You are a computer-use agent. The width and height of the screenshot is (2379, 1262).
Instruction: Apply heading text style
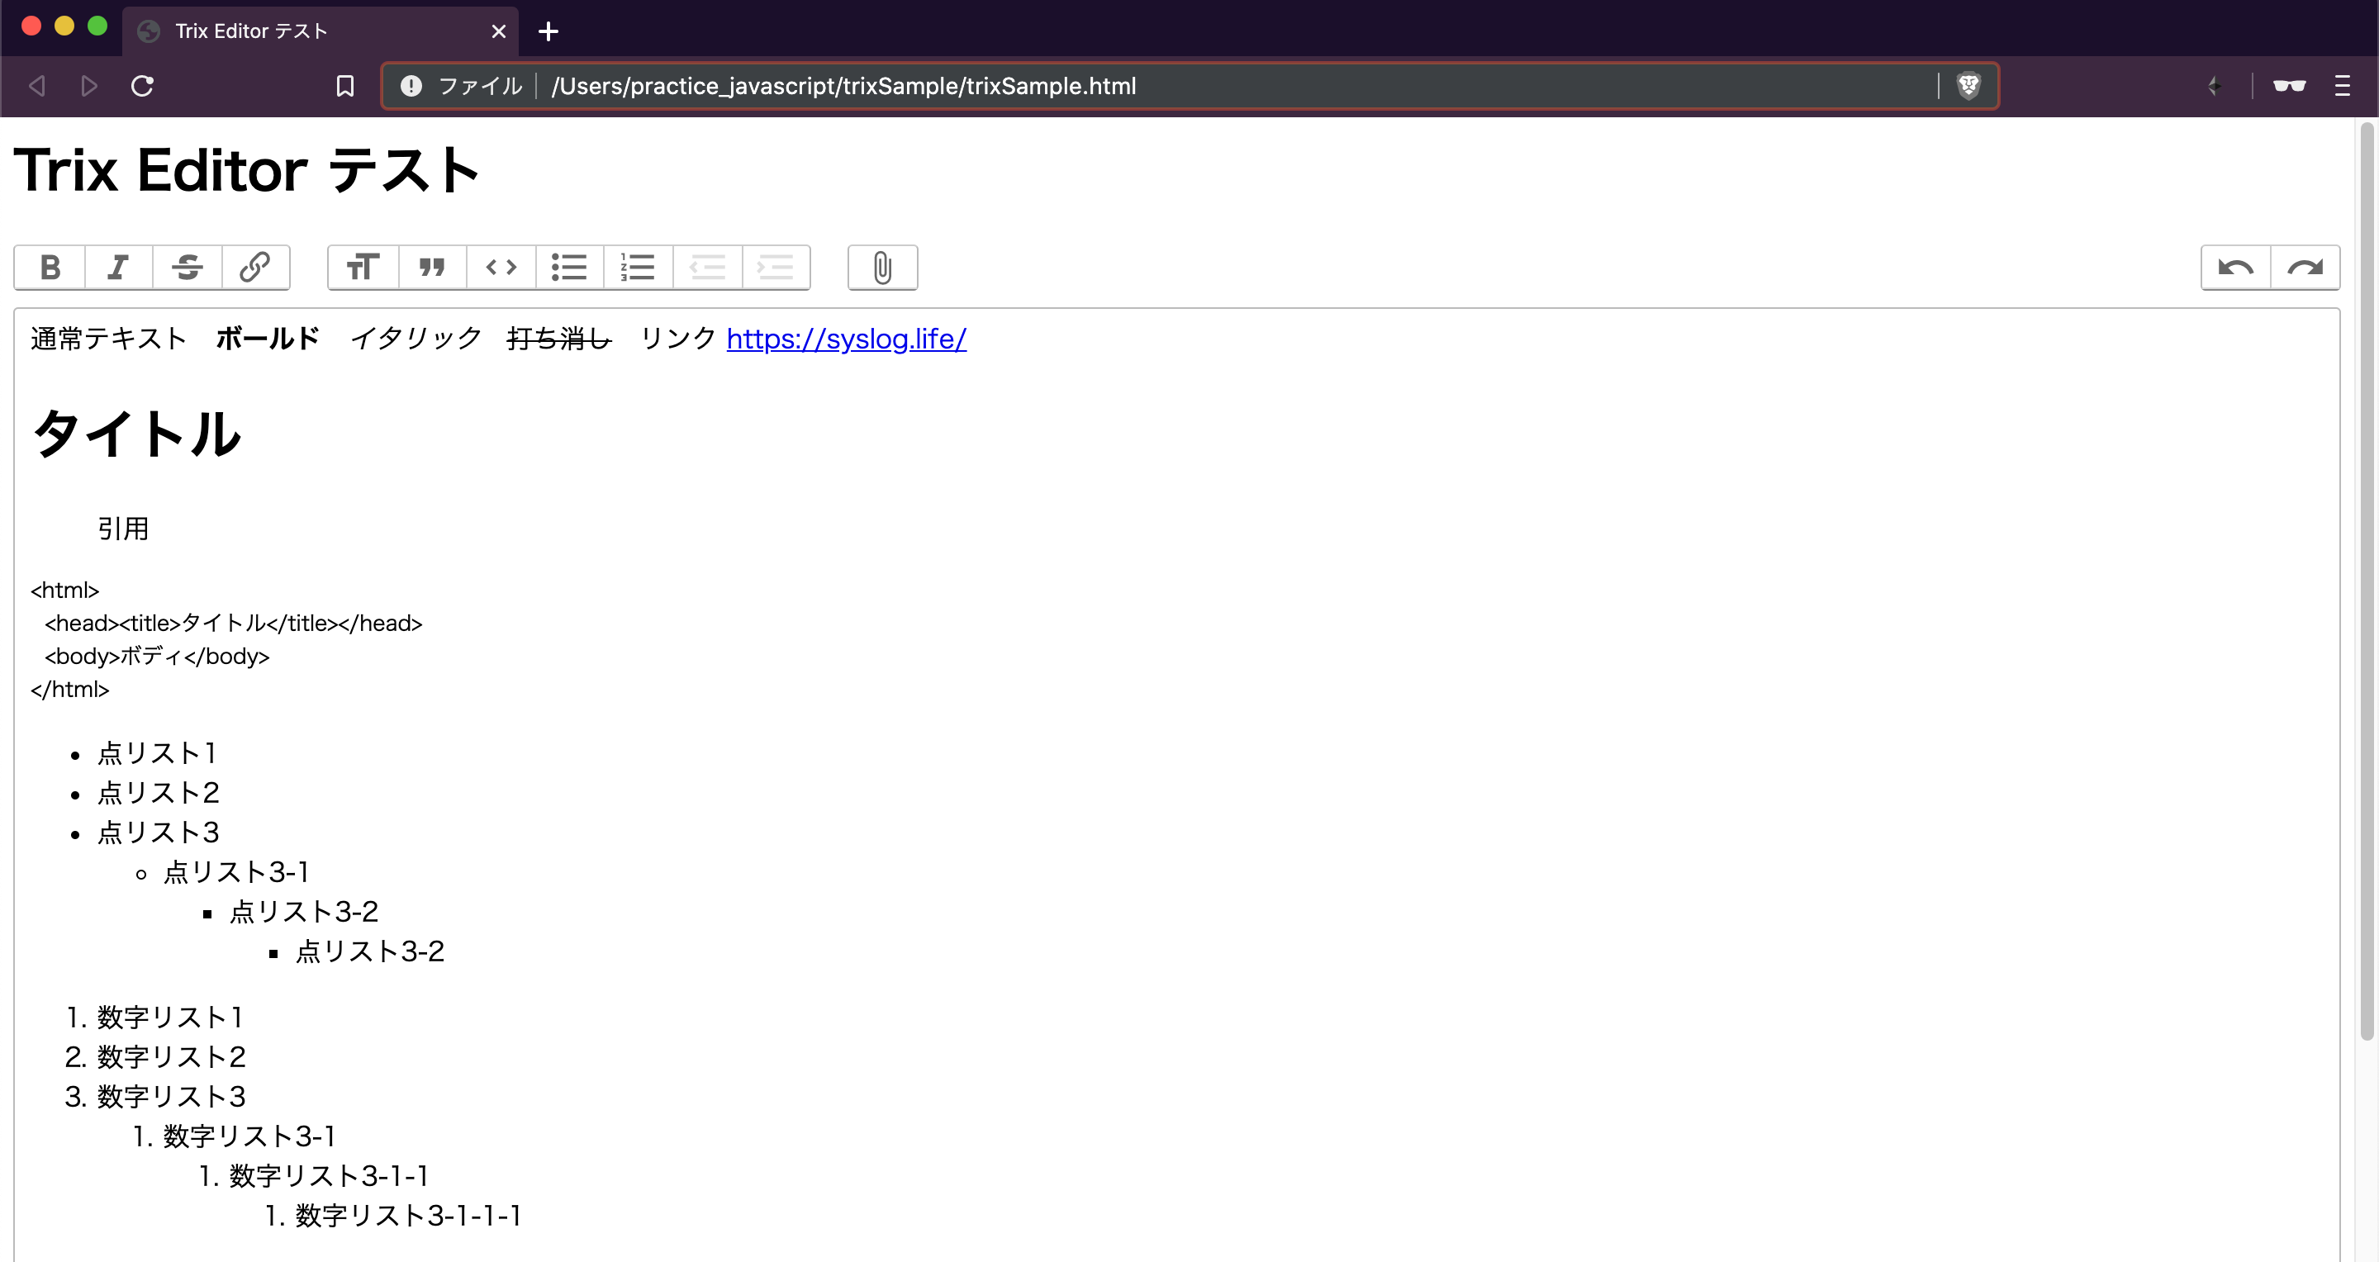pos(363,268)
